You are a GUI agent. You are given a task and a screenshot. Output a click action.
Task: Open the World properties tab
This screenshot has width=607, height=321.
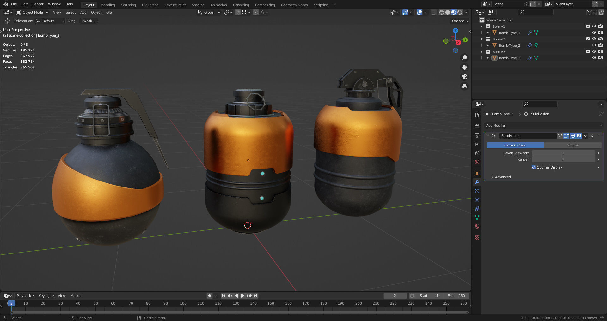pos(477,162)
